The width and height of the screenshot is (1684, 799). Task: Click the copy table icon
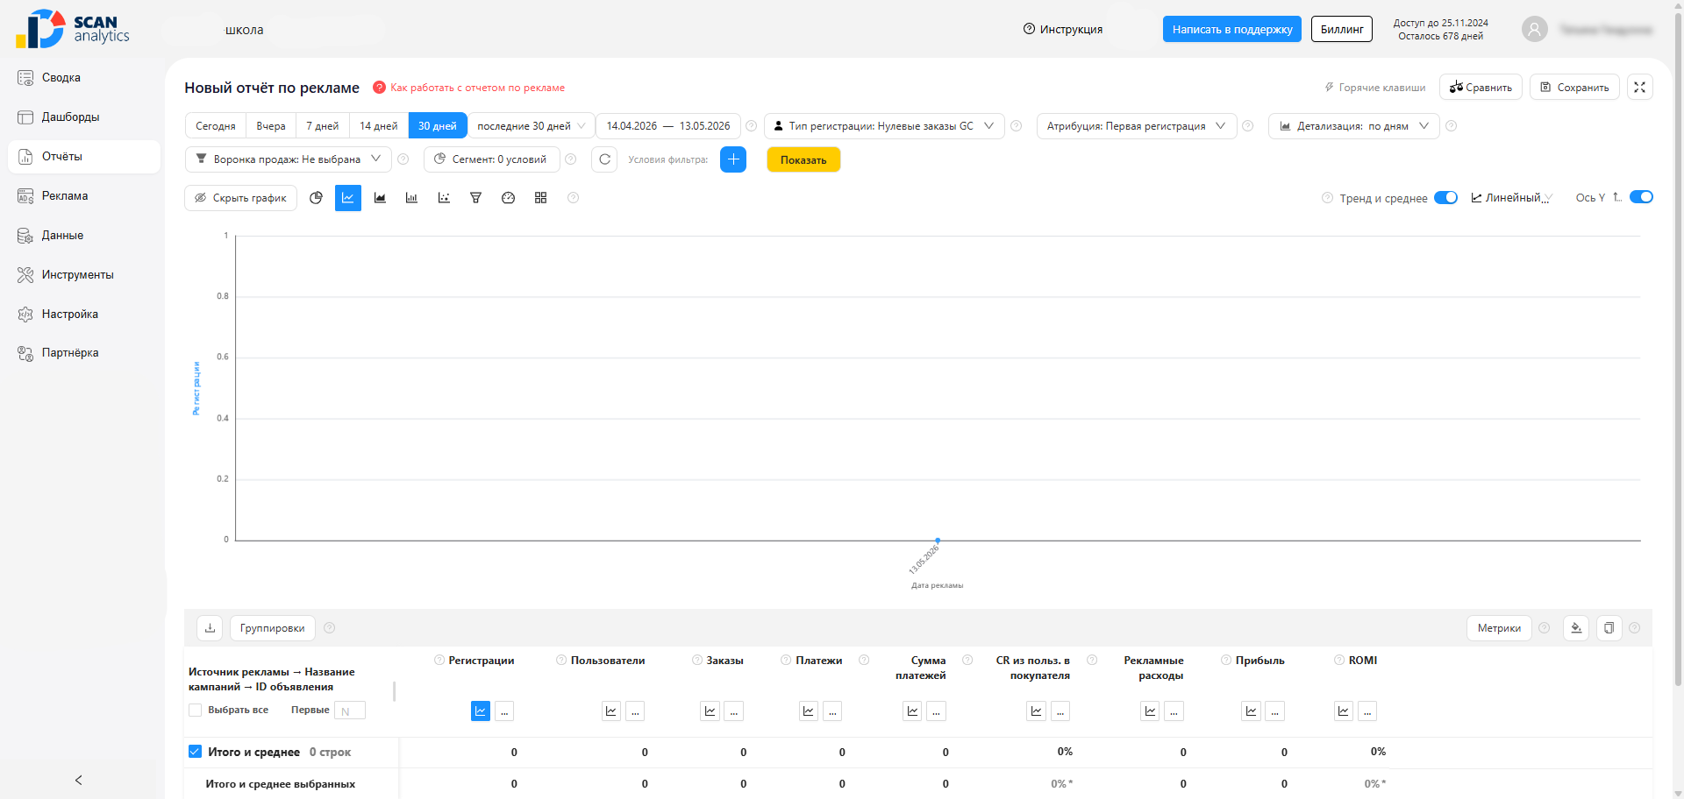click(x=1609, y=628)
